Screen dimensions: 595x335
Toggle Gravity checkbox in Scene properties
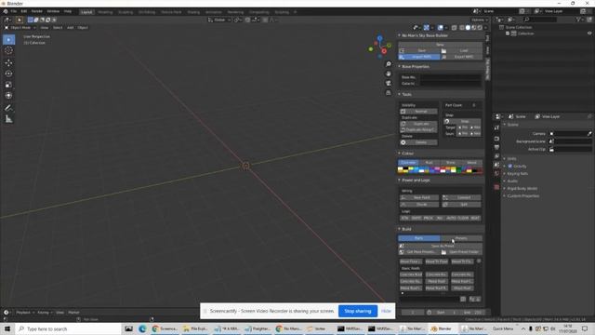(510, 166)
